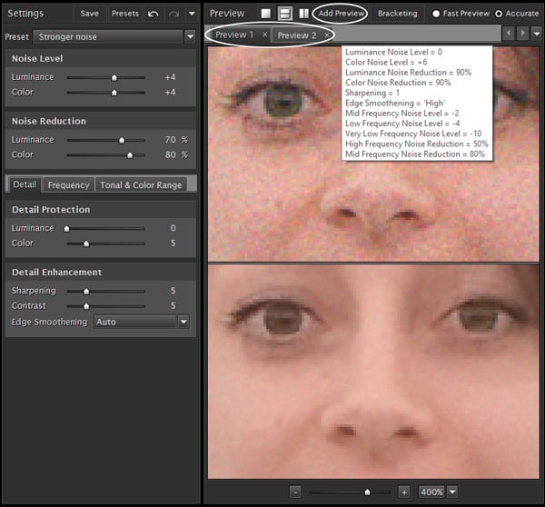545x507 pixels.
Task: Close the Preview 1 tab
Action: pos(265,35)
